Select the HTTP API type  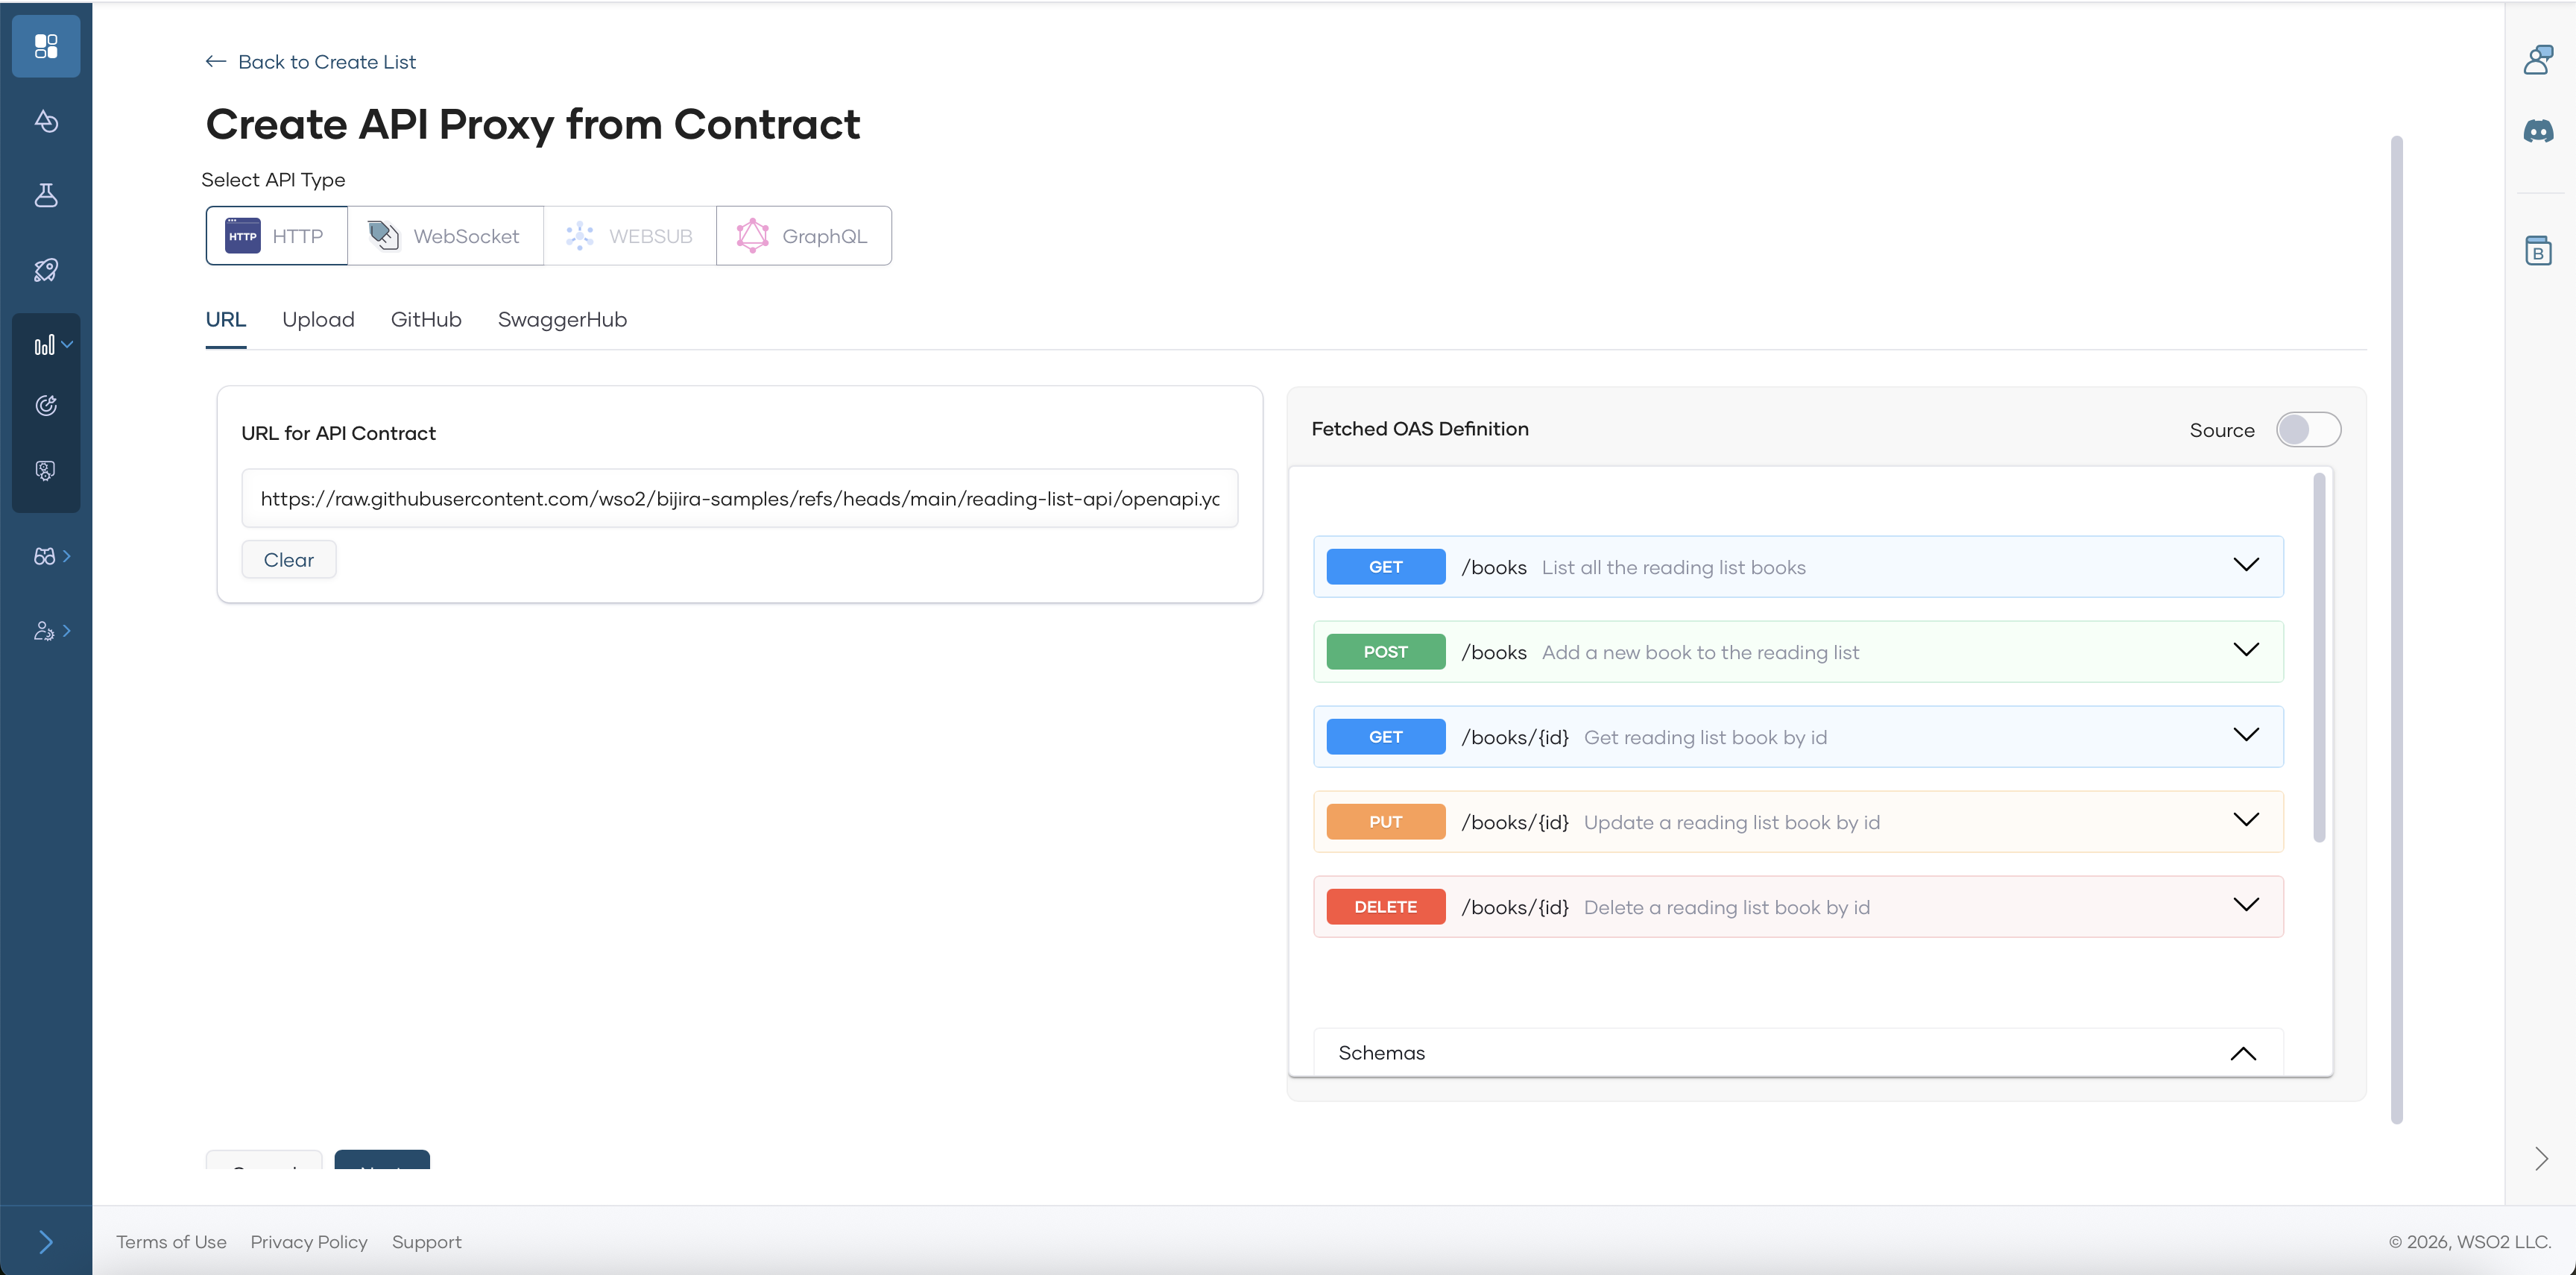click(x=277, y=236)
